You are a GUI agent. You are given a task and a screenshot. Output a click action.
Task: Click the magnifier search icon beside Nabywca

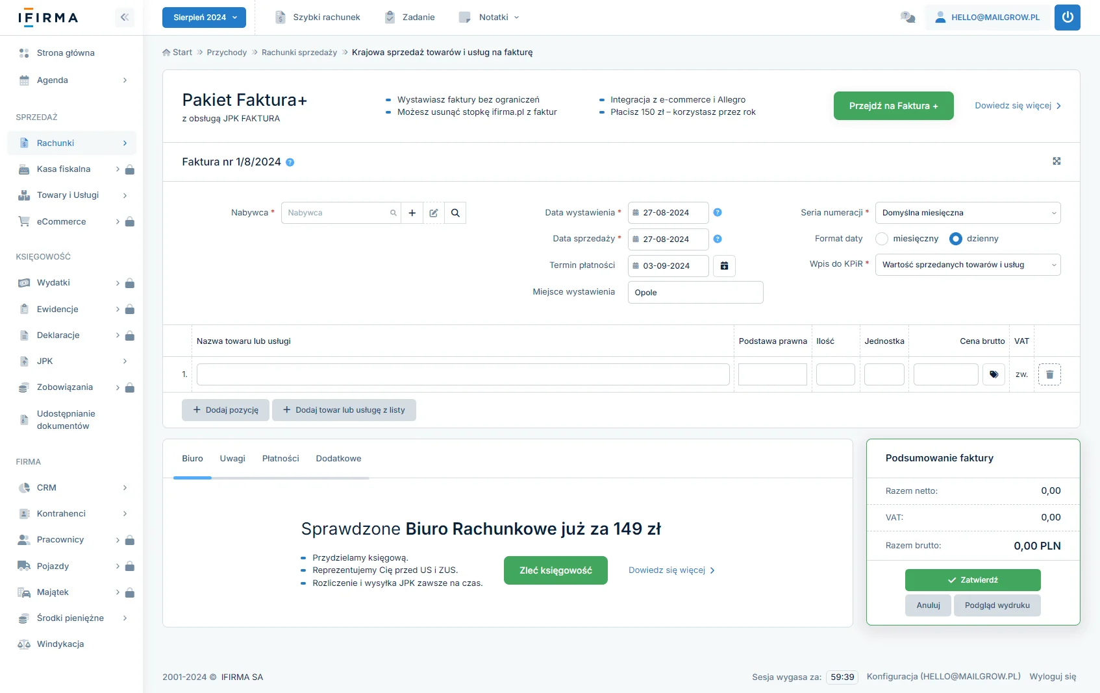tap(455, 213)
